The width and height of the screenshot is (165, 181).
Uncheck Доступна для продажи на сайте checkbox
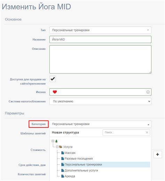pyautogui.click(x=53, y=79)
